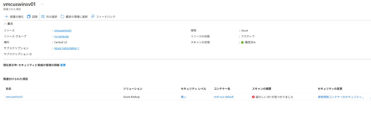Click the フィードバック icon

tap(93, 17)
